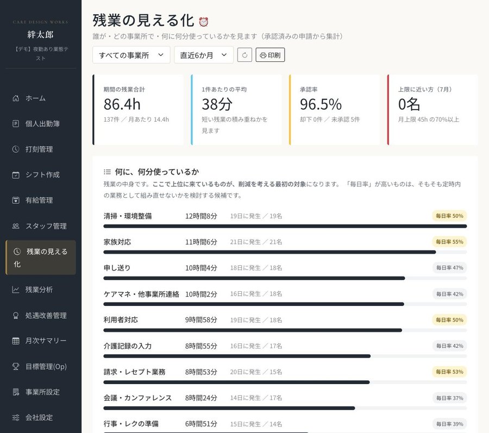This screenshot has height=433, width=489.
Task: Click 137件 / 月あたり 14.4h text
Action: (x=136, y=120)
